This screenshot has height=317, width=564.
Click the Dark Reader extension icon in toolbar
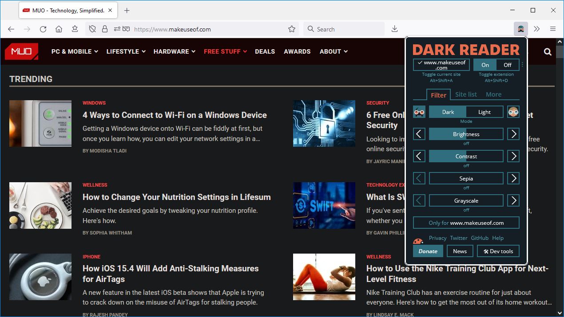pos(520,29)
